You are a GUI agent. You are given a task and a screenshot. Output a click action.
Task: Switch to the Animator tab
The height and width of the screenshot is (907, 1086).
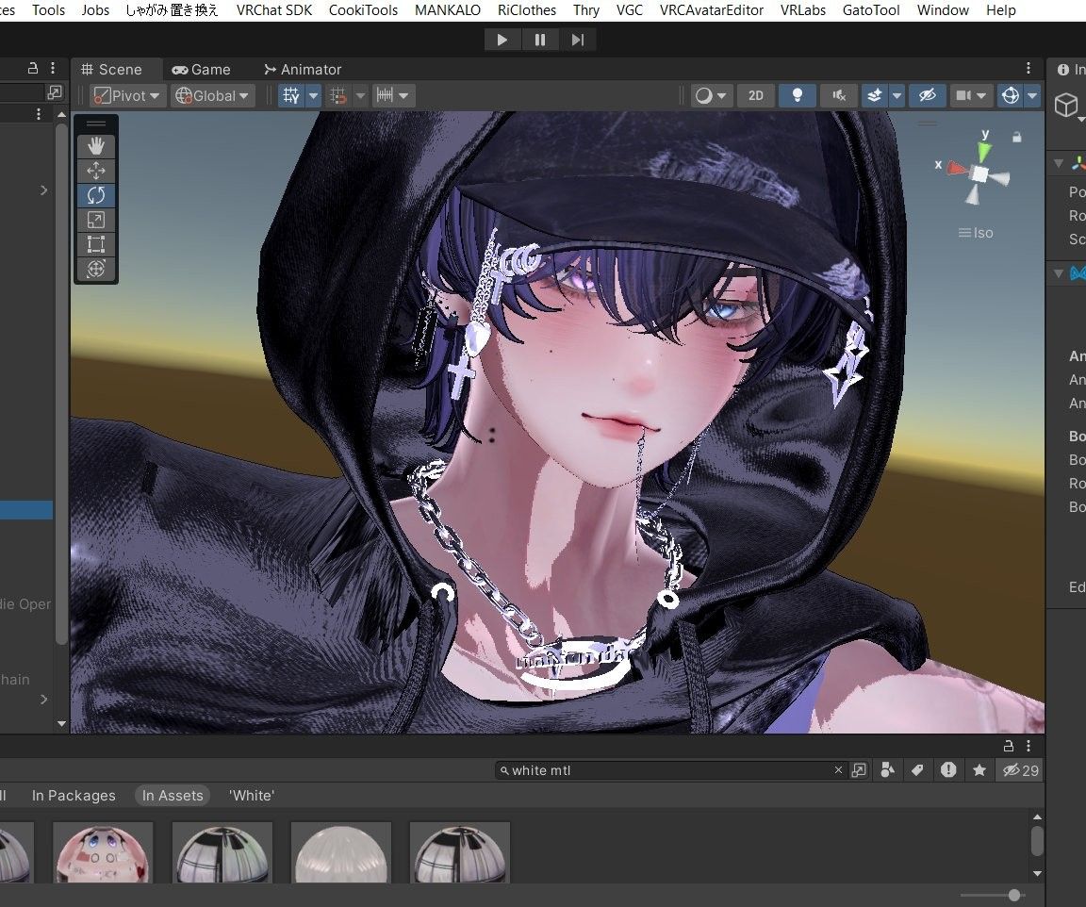[303, 69]
